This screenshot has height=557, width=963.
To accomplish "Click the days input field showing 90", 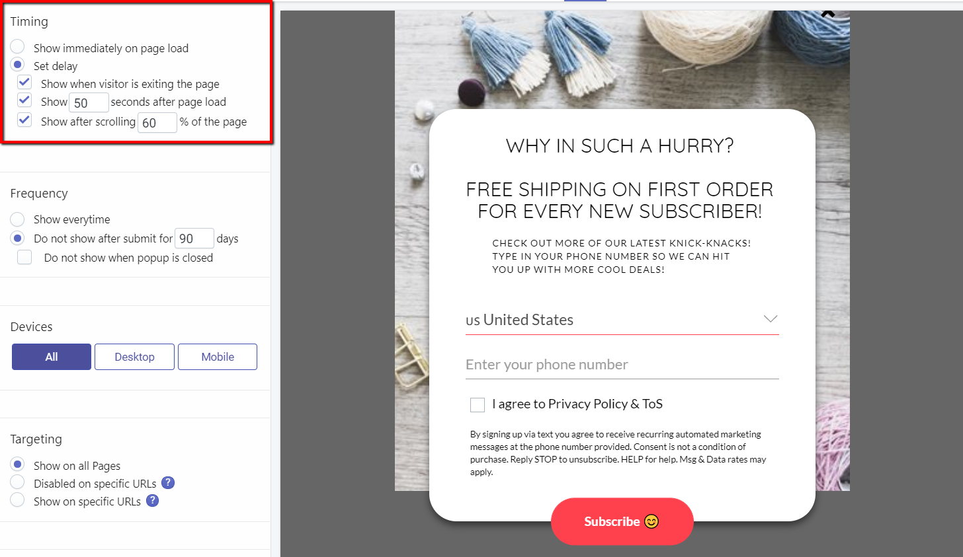I will point(194,239).
